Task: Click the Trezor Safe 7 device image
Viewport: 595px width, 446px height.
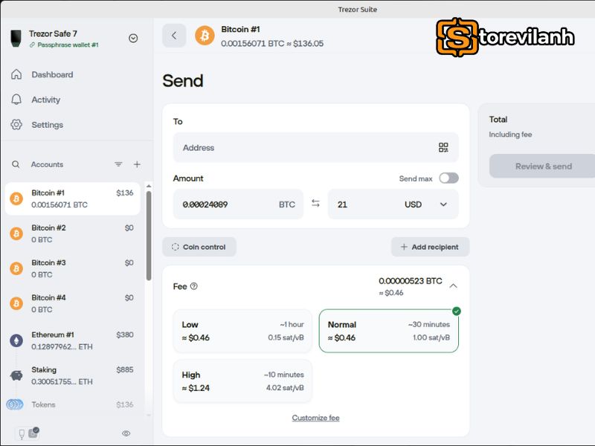Action: click(16, 39)
